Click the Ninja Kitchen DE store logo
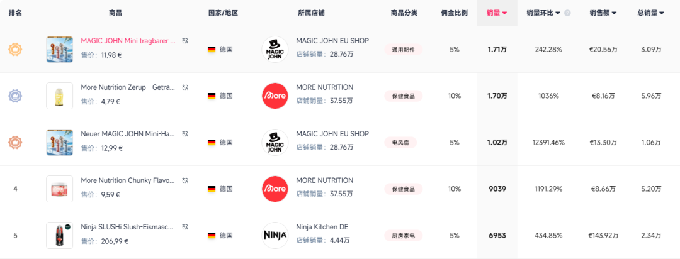The height and width of the screenshot is (259, 680). 275,235
